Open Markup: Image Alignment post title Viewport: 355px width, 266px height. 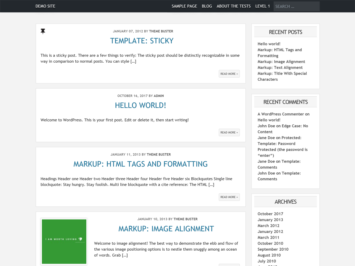(166, 228)
